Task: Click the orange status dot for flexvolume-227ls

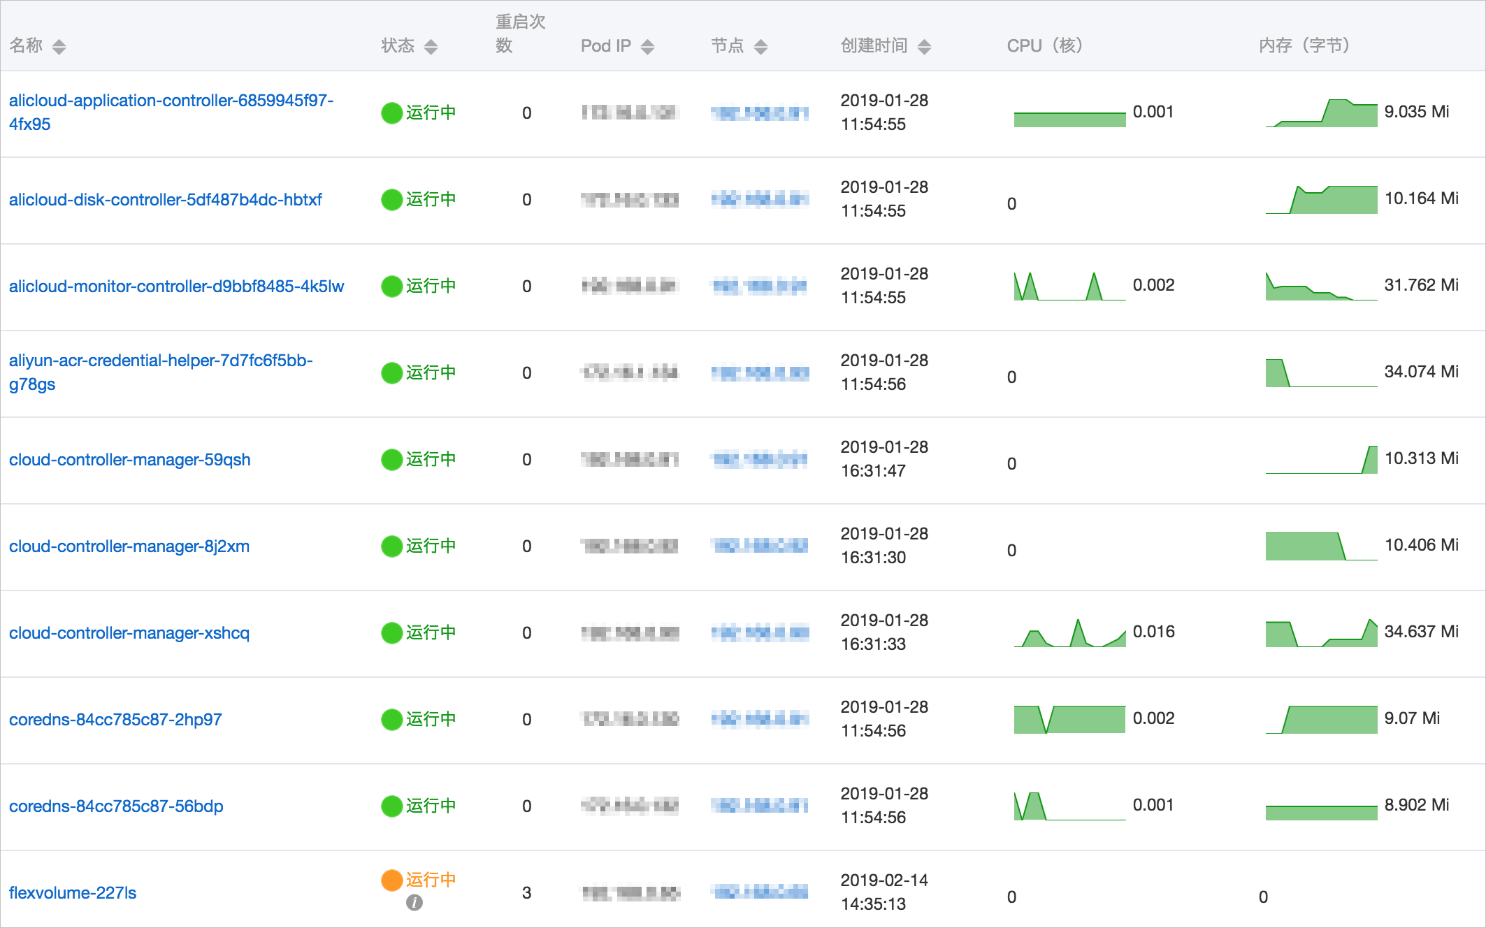Action: 391,880
